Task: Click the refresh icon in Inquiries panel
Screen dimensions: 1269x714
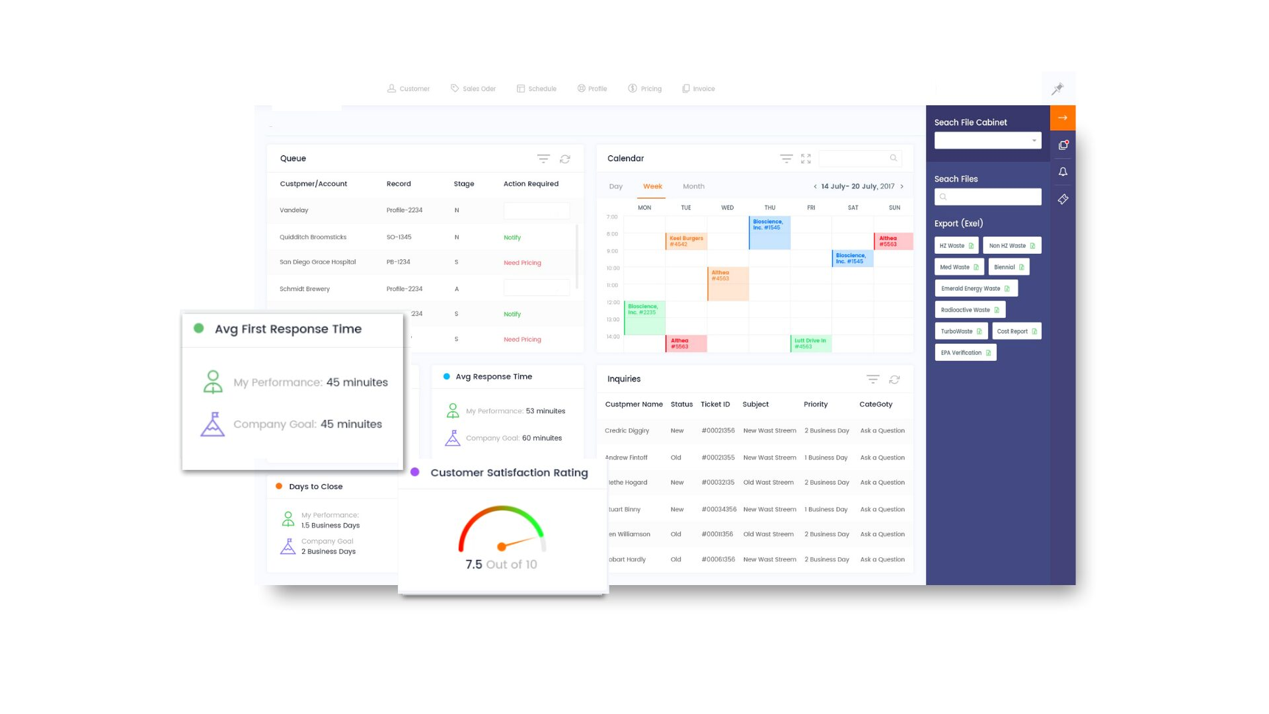Action: click(894, 379)
